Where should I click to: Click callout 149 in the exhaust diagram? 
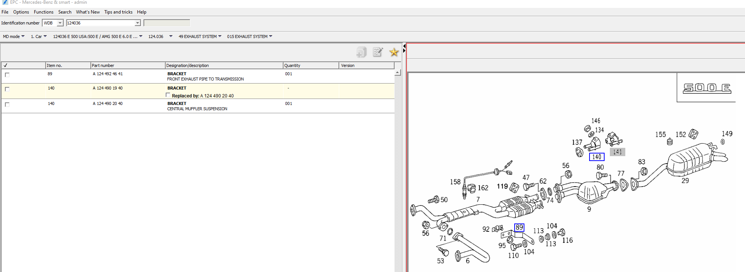pyautogui.click(x=727, y=134)
